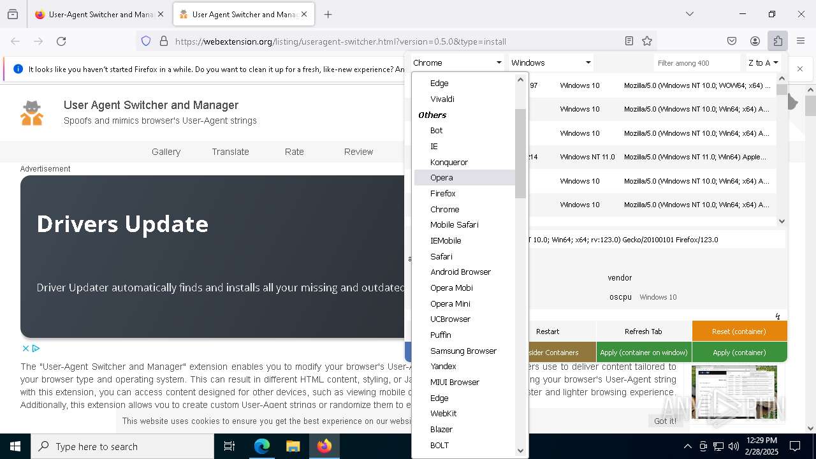Click the Refresh Tab button
The width and height of the screenshot is (816, 459).
point(643,331)
